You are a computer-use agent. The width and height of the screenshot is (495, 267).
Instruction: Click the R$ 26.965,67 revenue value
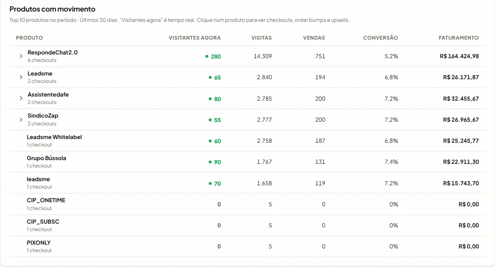point(461,120)
